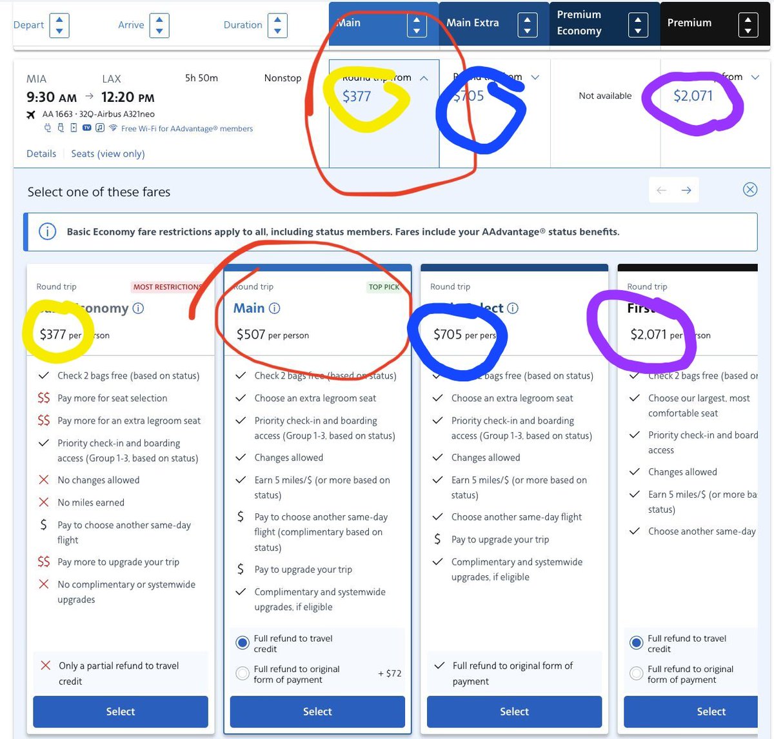Collapse the $377 Main fare cell
Viewport: 774px width, 739px height.
[x=424, y=78]
